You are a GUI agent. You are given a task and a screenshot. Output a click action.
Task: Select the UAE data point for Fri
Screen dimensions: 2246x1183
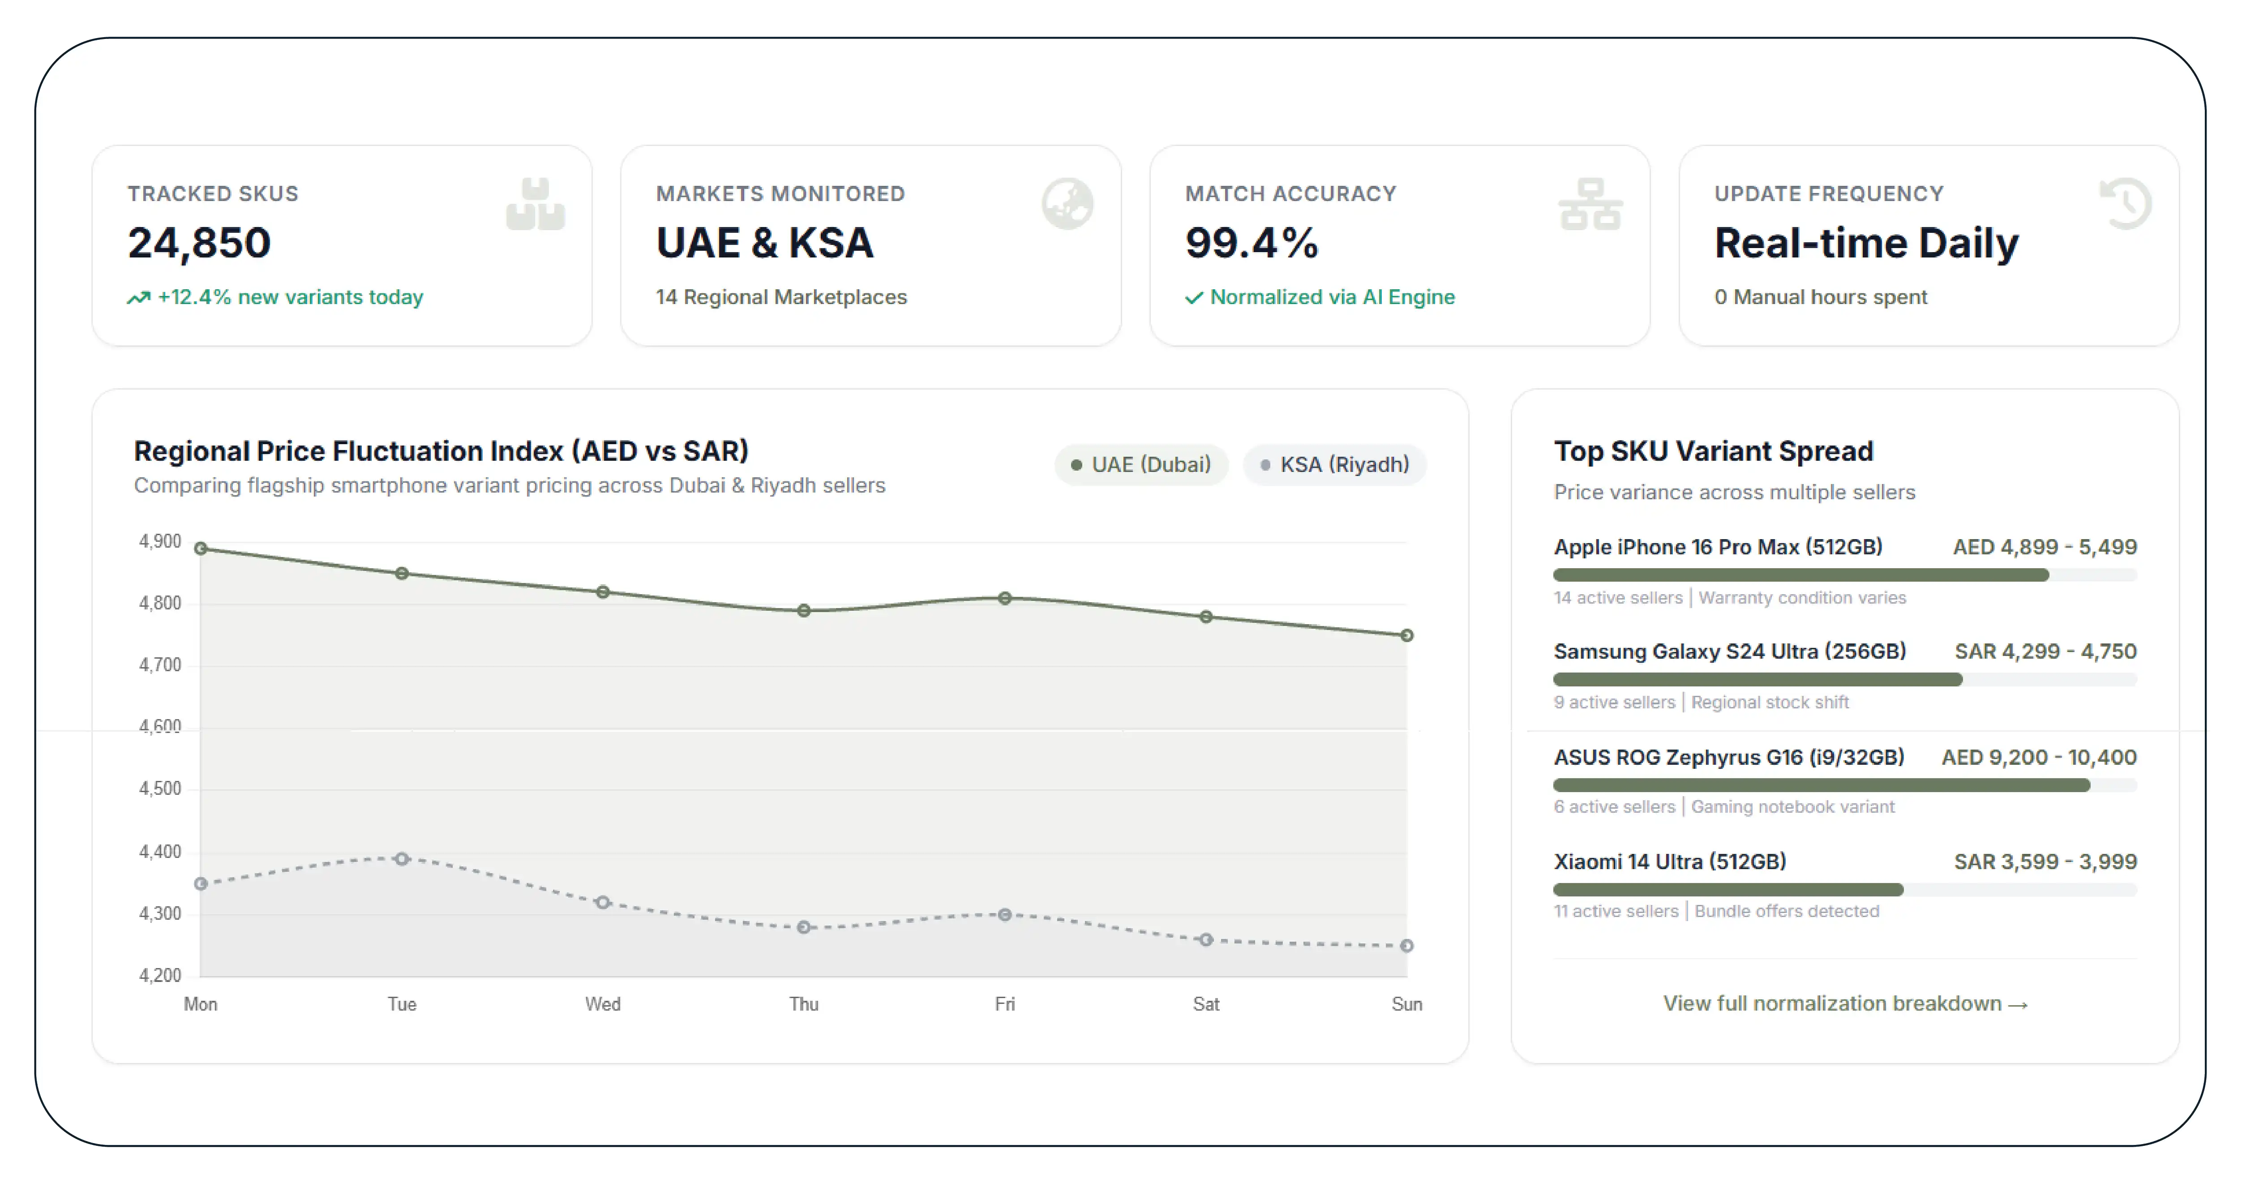point(1004,598)
